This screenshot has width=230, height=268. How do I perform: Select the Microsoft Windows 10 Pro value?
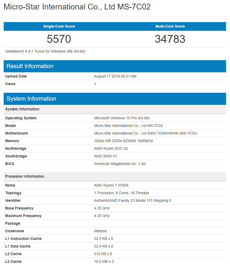coord(122,118)
